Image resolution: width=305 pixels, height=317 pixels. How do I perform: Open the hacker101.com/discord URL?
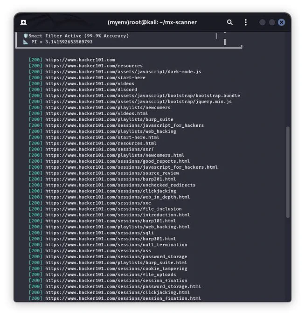pyautogui.click(x=91, y=90)
